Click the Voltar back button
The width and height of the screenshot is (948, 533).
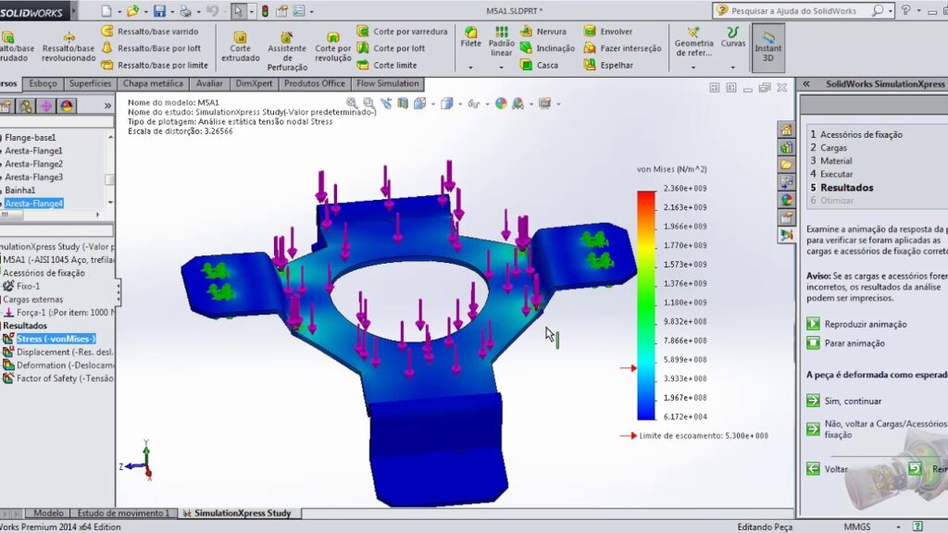coord(827,469)
